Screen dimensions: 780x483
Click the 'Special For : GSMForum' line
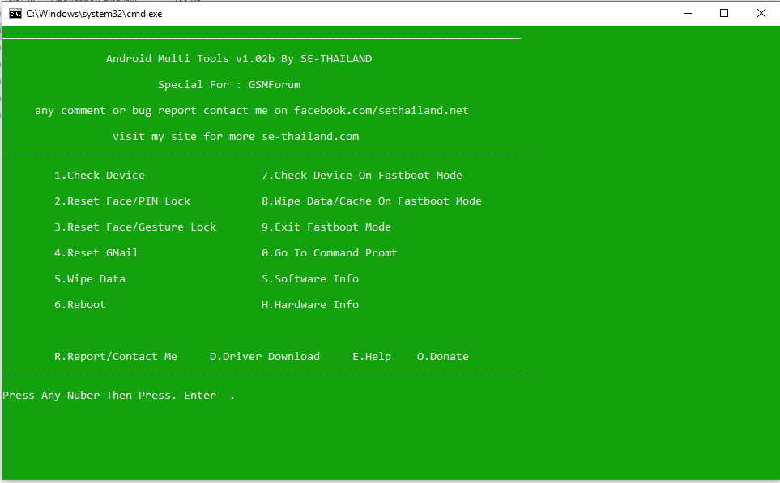pos(229,85)
